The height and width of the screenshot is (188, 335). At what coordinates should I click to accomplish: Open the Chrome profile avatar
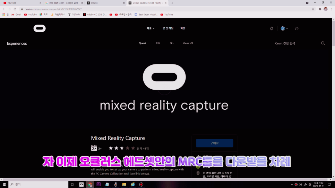[x=326, y=9]
